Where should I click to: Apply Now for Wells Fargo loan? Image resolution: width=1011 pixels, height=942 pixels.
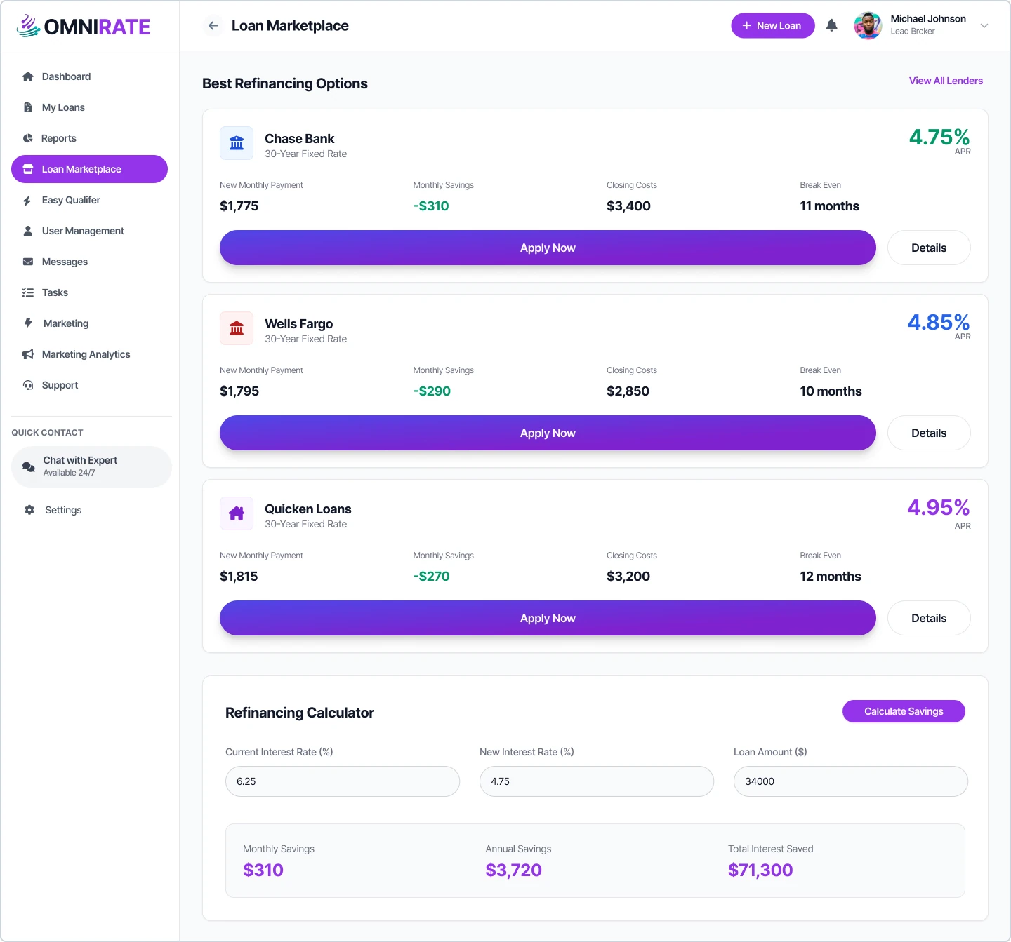[548, 433]
